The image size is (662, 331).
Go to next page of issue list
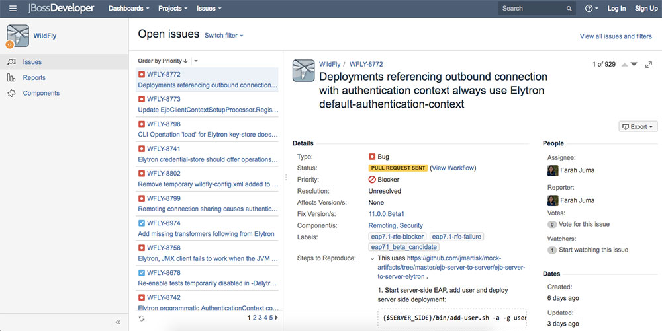tap(277, 318)
